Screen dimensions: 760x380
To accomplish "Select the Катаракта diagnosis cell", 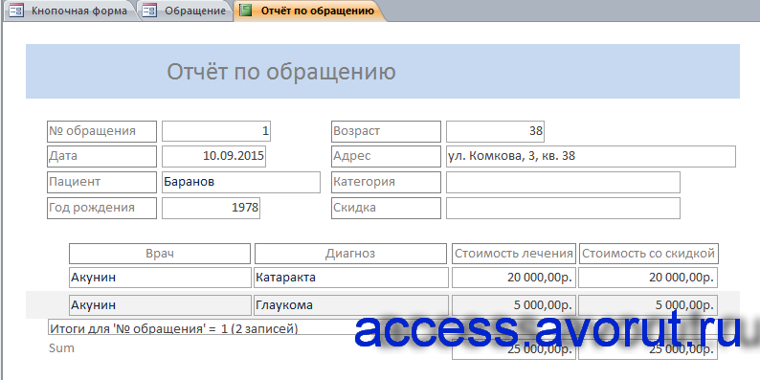I will tap(351, 278).
